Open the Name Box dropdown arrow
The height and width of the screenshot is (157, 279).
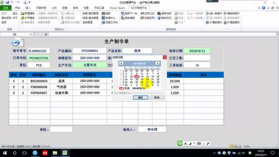31,34
